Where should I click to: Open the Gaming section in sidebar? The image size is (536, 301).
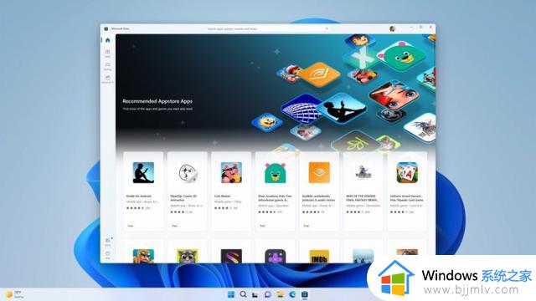[108, 66]
